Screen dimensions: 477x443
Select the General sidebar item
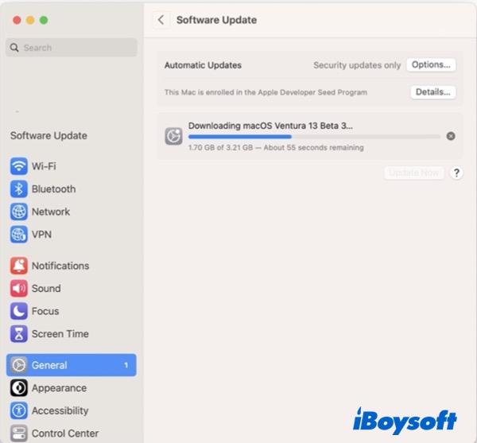(71, 365)
